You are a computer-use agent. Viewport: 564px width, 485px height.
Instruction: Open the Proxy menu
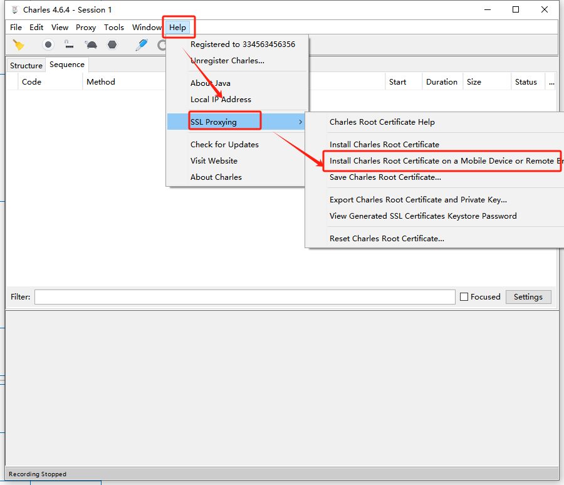(86, 28)
